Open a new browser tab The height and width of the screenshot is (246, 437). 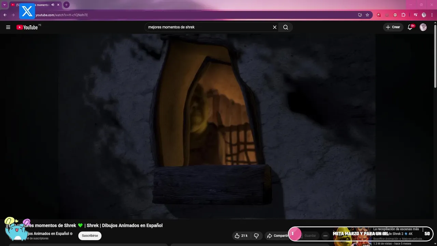(66, 5)
